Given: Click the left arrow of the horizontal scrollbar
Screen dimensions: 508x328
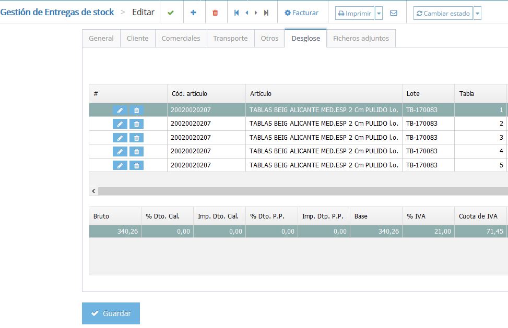Looking at the screenshot, I should [93, 191].
